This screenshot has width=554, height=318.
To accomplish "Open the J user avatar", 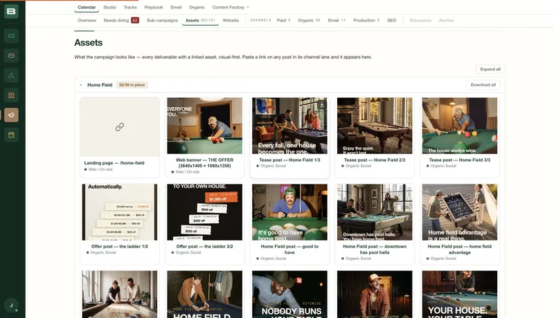I will [11, 306].
